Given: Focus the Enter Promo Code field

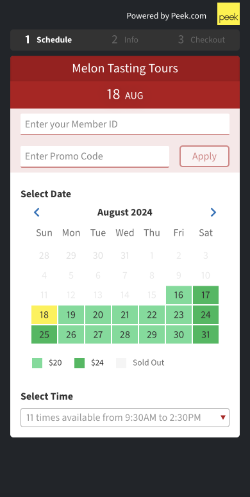Looking at the screenshot, I should pyautogui.click(x=95, y=156).
